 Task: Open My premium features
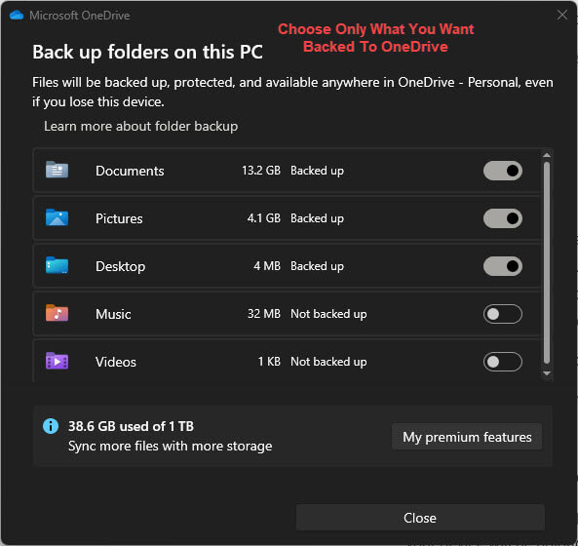click(467, 437)
